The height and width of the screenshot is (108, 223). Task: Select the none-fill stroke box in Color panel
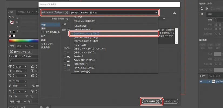[12, 22]
